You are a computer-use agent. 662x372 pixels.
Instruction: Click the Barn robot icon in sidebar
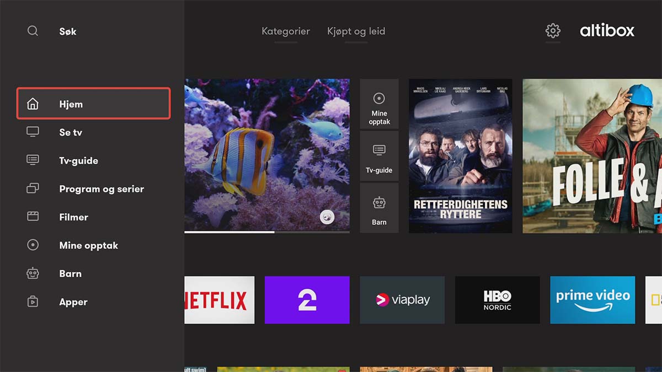tap(33, 273)
